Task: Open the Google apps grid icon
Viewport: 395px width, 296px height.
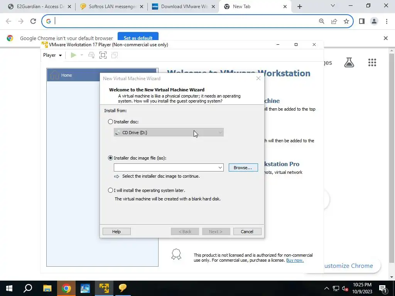Action: 372,62
